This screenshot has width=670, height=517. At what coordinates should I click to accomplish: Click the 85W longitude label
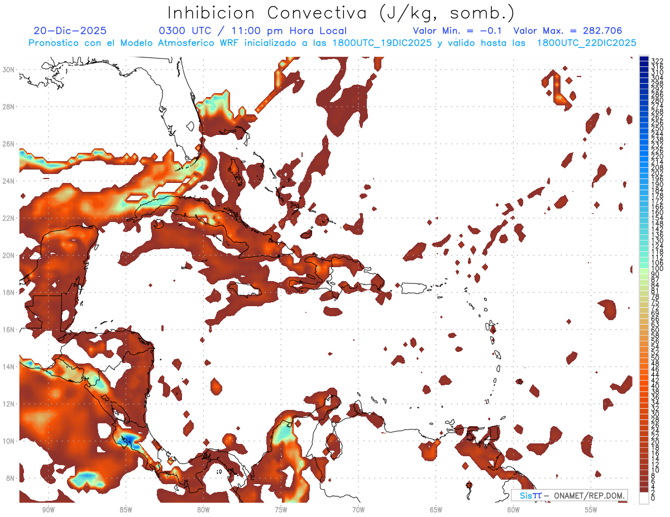pos(126,510)
